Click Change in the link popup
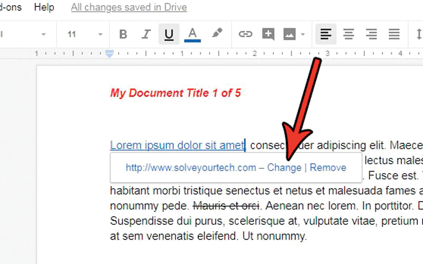The width and height of the screenshot is (423, 264). 284,167
